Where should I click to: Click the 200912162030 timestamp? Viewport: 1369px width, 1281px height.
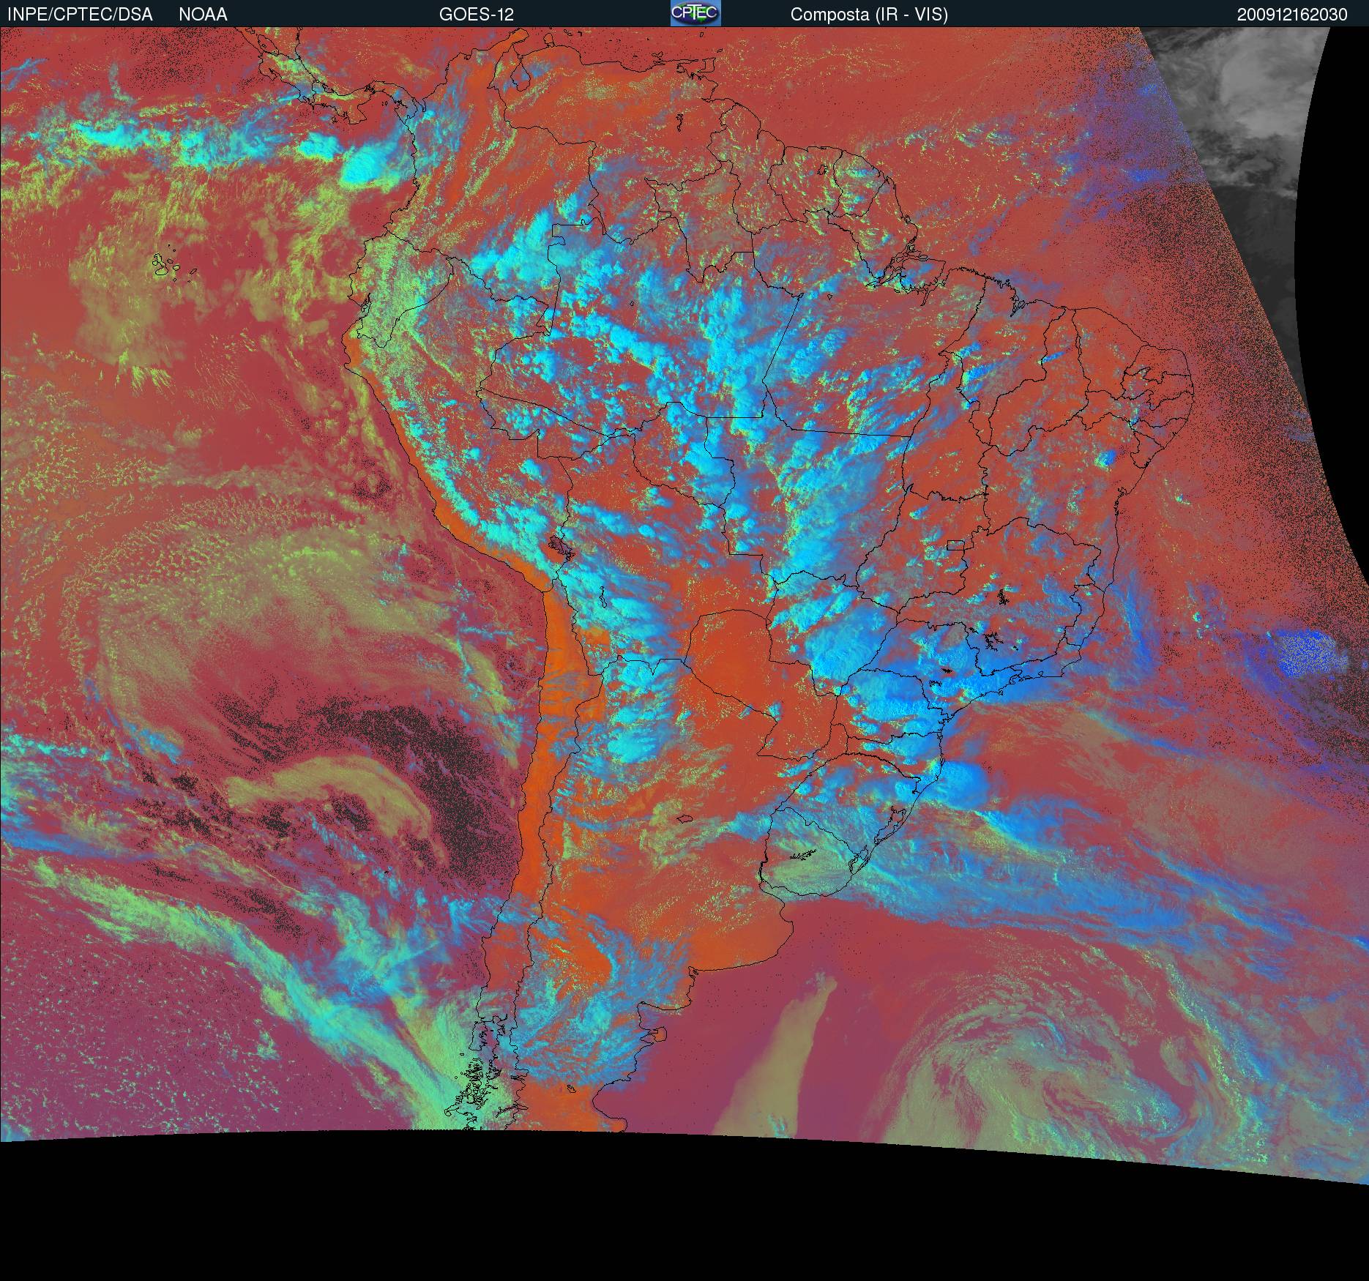coord(1291,15)
